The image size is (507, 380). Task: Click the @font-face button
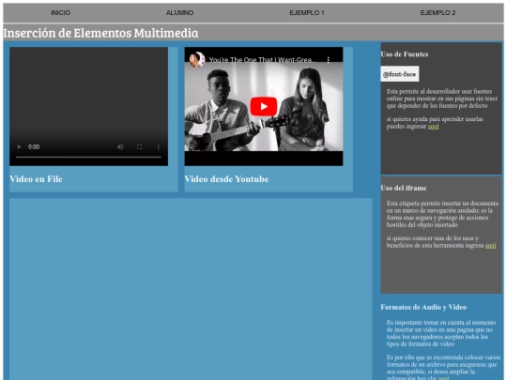[x=400, y=74]
